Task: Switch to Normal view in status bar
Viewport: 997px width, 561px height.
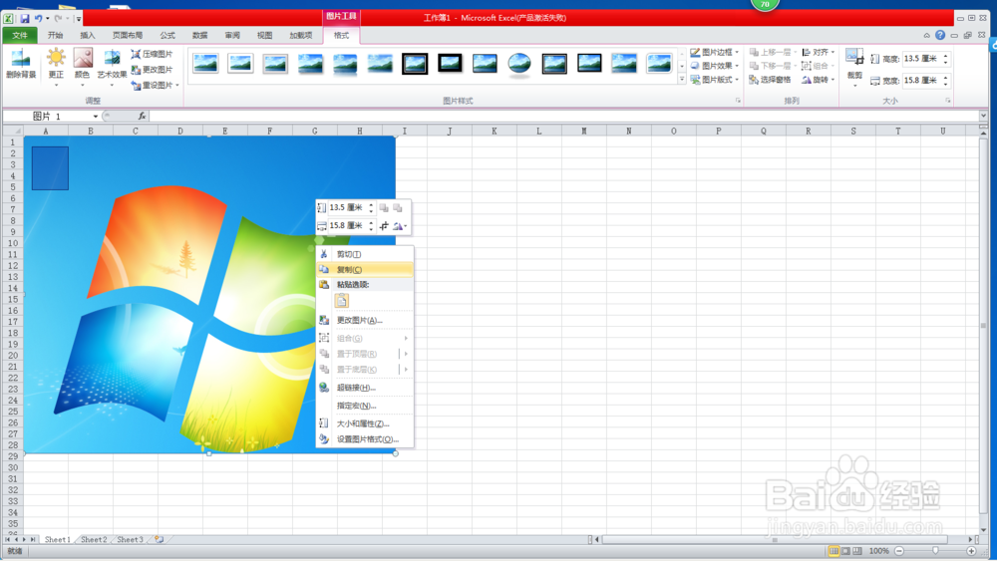Action: (833, 551)
